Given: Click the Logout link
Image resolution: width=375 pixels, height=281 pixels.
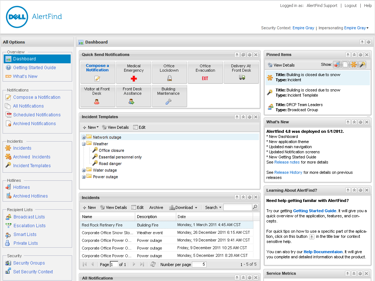Looking at the screenshot, I should coord(350,5).
